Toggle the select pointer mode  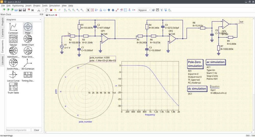(88, 10)
